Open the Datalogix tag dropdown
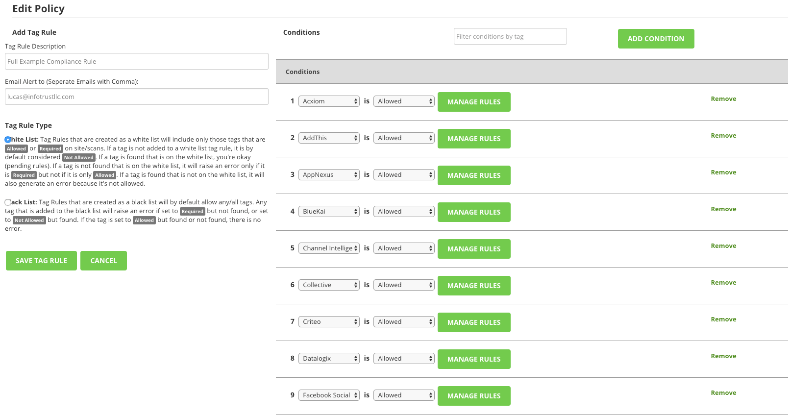Image resolution: width=790 pixels, height=416 pixels. pos(329,359)
